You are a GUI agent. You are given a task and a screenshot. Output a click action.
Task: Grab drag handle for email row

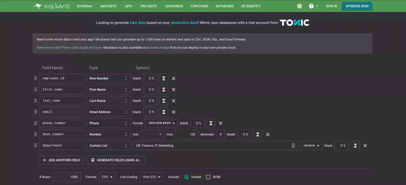pyautogui.click(x=36, y=112)
